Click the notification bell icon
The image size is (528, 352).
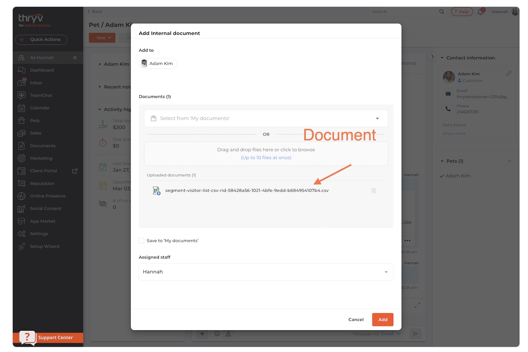coord(481,12)
